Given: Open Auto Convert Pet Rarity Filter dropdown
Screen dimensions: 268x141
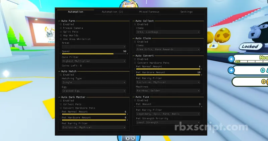Looking at the screenshot, I should (168, 82).
